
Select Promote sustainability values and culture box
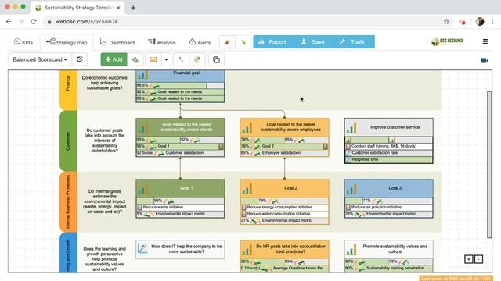pyautogui.click(x=389, y=256)
